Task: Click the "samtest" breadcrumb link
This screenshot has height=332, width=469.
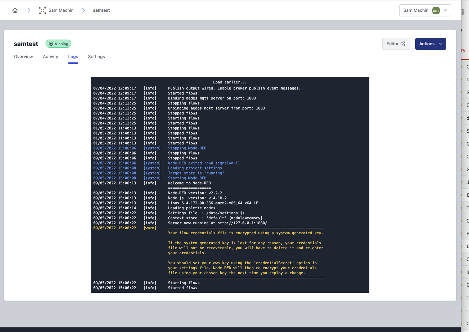Action: [x=101, y=10]
